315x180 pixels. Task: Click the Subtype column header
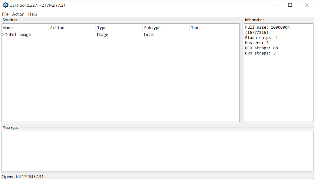tap(152, 28)
